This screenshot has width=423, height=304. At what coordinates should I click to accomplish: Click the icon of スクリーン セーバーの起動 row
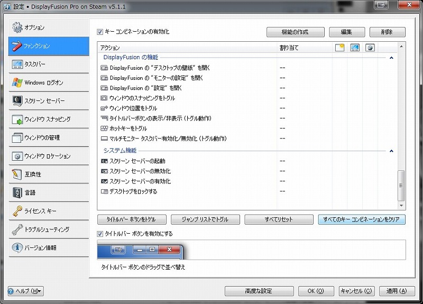pos(104,161)
